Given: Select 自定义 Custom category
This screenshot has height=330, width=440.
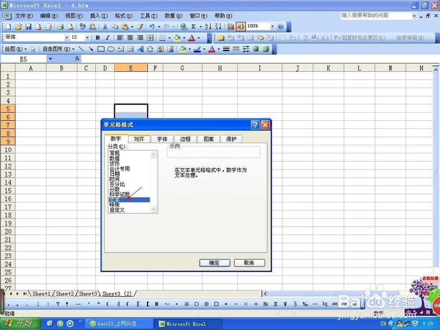Looking at the screenshot, I should tap(117, 209).
